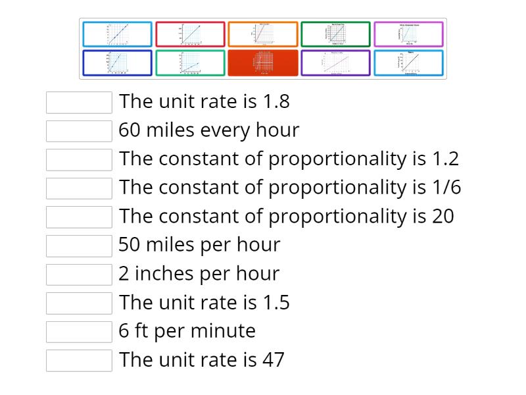Image resolution: width=526 pixels, height=395 pixels.
Task: Select the red bordered graph tile
Action: [191, 34]
